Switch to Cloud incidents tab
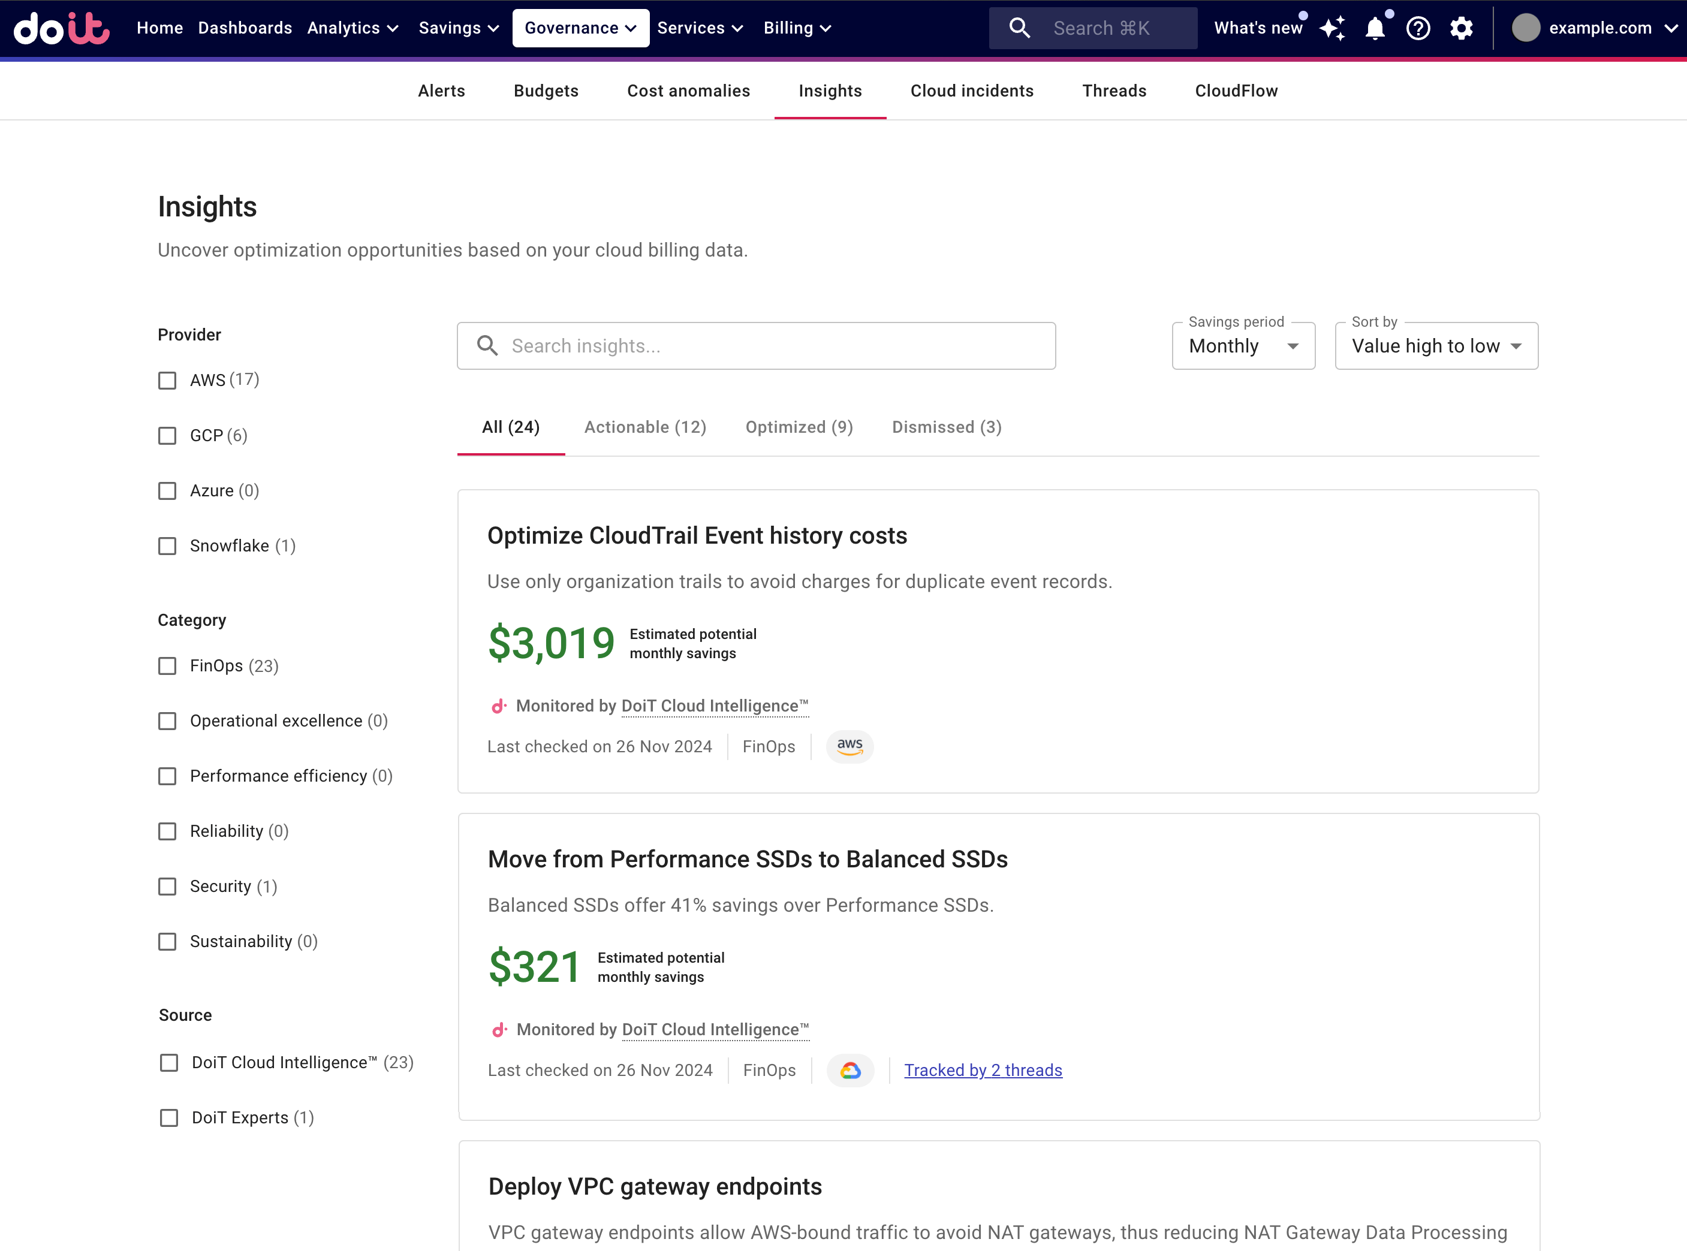The height and width of the screenshot is (1251, 1687). coord(971,91)
